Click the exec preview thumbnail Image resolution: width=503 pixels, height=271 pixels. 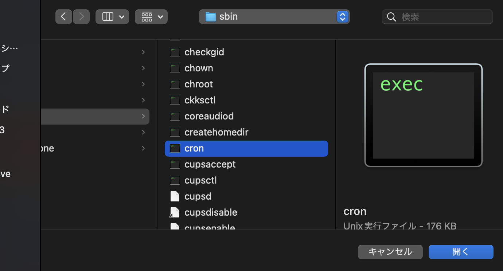(423, 115)
